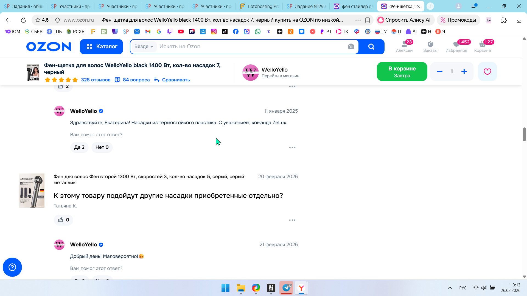Open three-dots menu under Насадки answer
The width and height of the screenshot is (527, 296).
[292, 147]
